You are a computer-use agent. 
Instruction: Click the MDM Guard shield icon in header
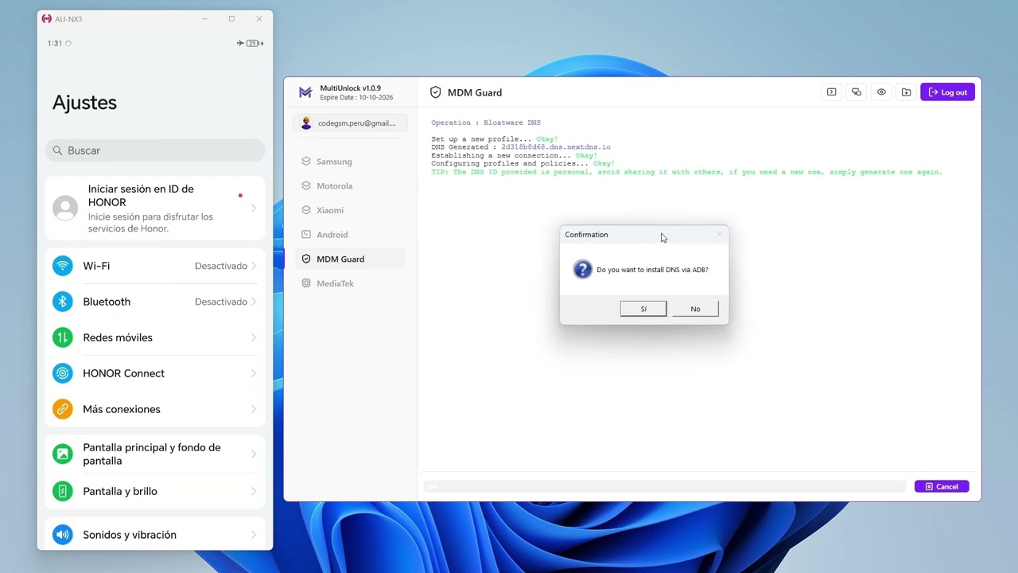tap(435, 92)
